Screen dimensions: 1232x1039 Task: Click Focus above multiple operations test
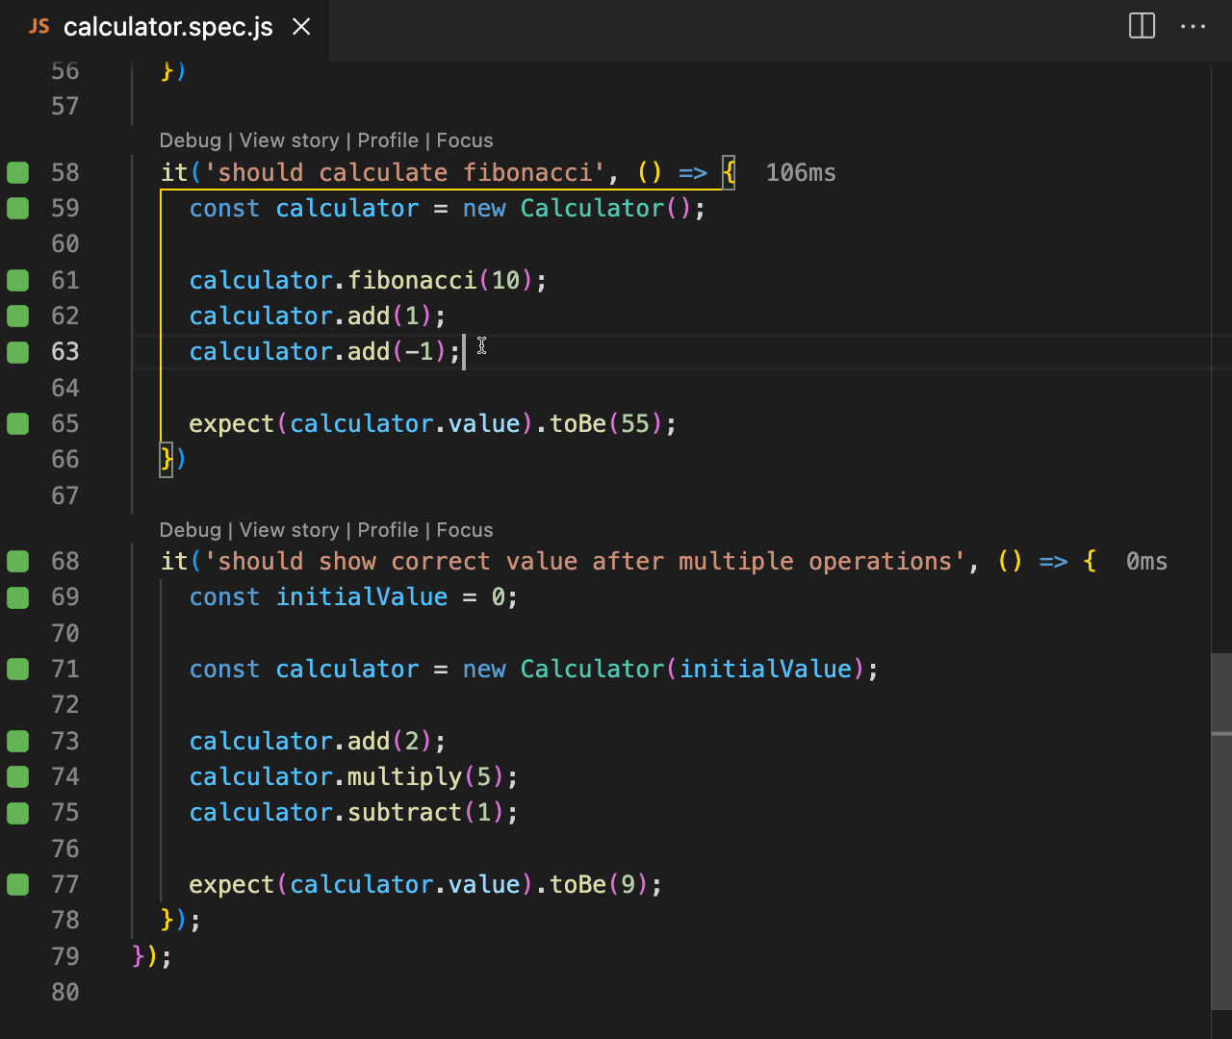point(465,530)
